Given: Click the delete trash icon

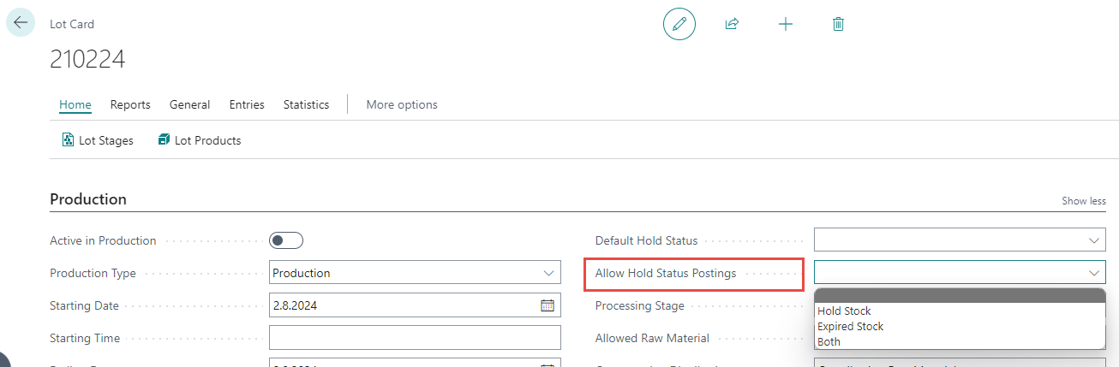Looking at the screenshot, I should 838,24.
